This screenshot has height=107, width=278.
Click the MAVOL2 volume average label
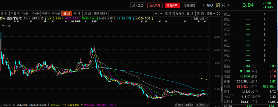[98, 105]
